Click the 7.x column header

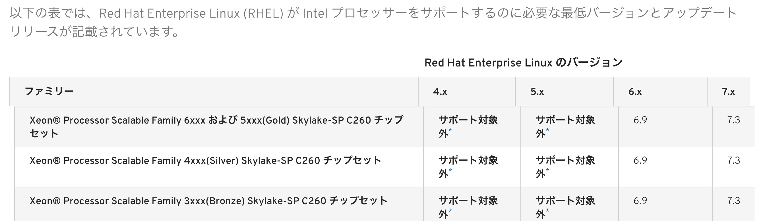point(728,92)
